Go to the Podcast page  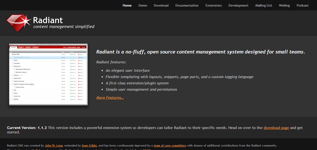[302, 5]
